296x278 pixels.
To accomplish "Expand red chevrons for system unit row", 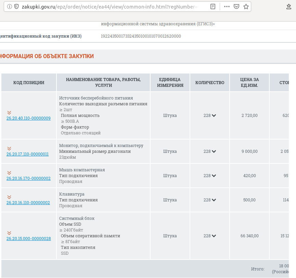I will [9, 233].
